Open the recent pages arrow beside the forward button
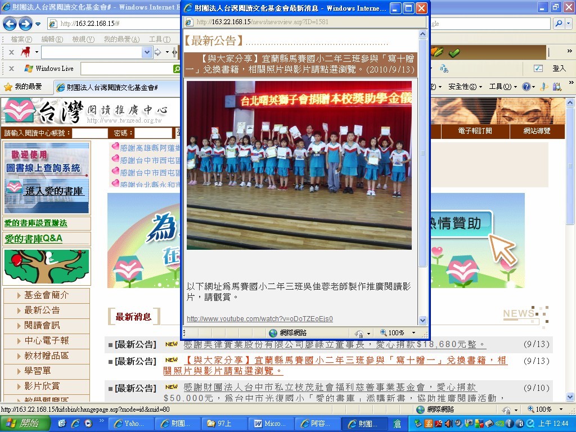This screenshot has width=576, height=432. (x=38, y=24)
